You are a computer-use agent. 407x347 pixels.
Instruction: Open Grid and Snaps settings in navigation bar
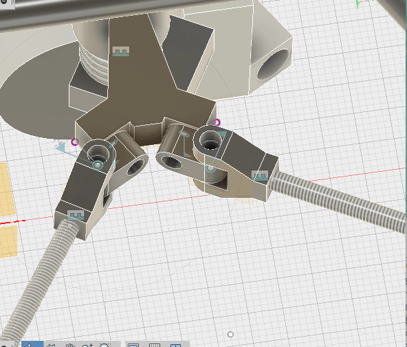click(x=155, y=345)
